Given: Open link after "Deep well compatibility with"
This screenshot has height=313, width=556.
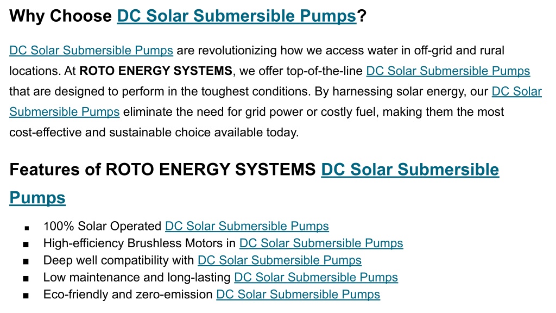Looking at the screenshot, I should tap(280, 260).
